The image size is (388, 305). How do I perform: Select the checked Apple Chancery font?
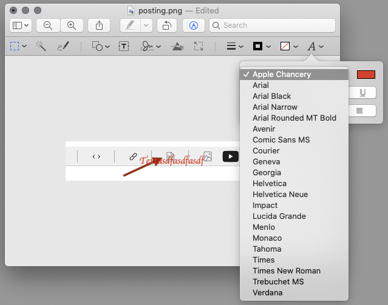(x=294, y=75)
